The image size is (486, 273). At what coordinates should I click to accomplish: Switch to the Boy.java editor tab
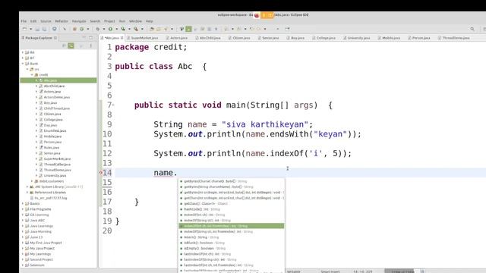tap(295, 38)
